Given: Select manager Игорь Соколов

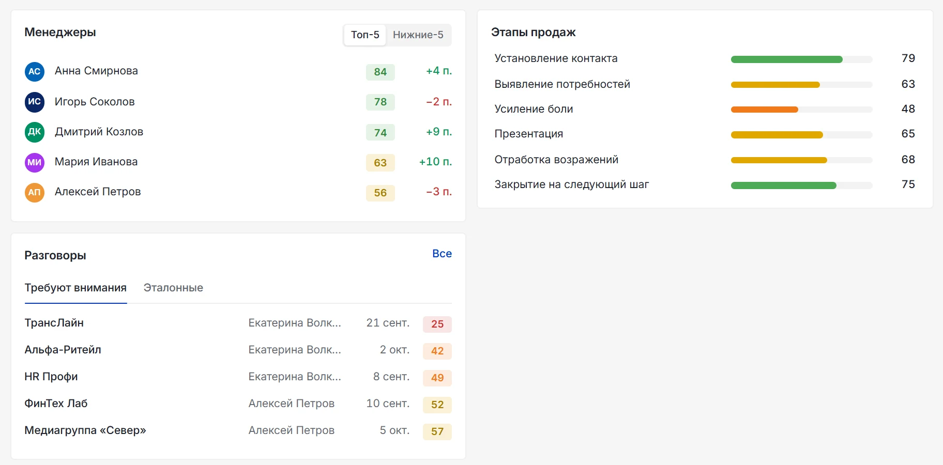Looking at the screenshot, I should [95, 102].
